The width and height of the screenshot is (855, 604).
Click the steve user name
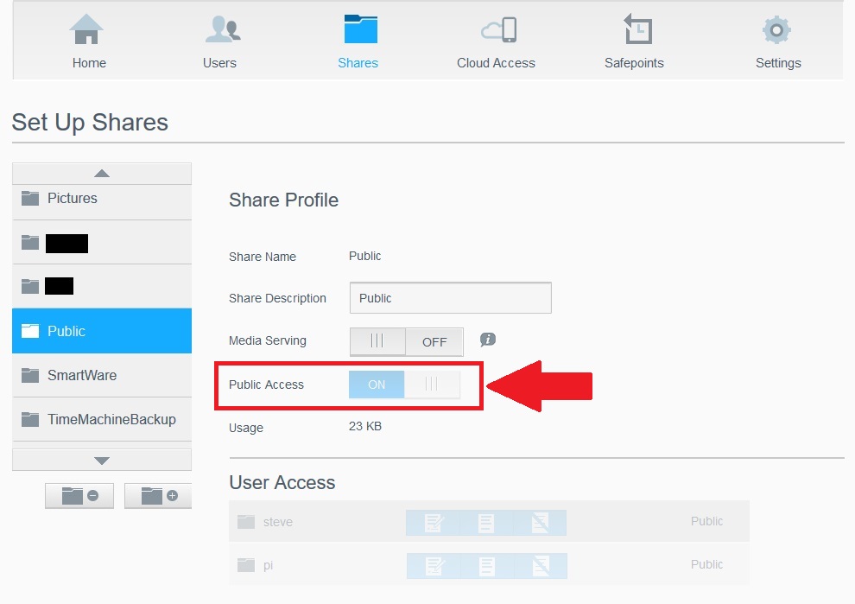(x=277, y=522)
